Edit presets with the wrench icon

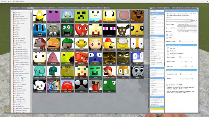[196, 20]
